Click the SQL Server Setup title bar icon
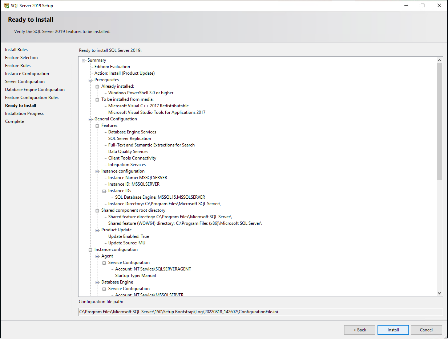Viewport: 448px width, 339px height. click(x=6, y=5)
